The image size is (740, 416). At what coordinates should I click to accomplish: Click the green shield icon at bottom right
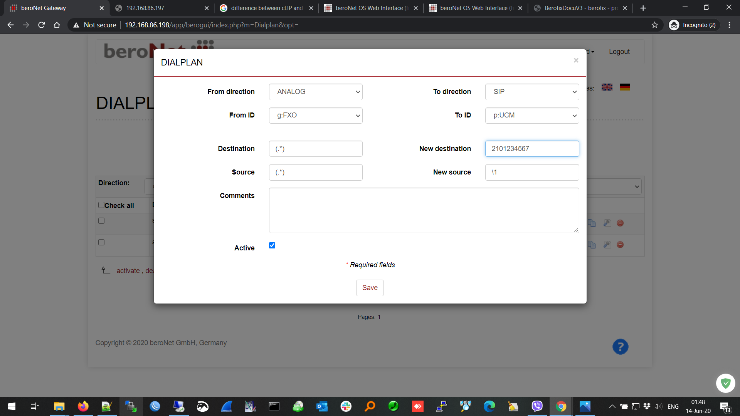tap(725, 383)
